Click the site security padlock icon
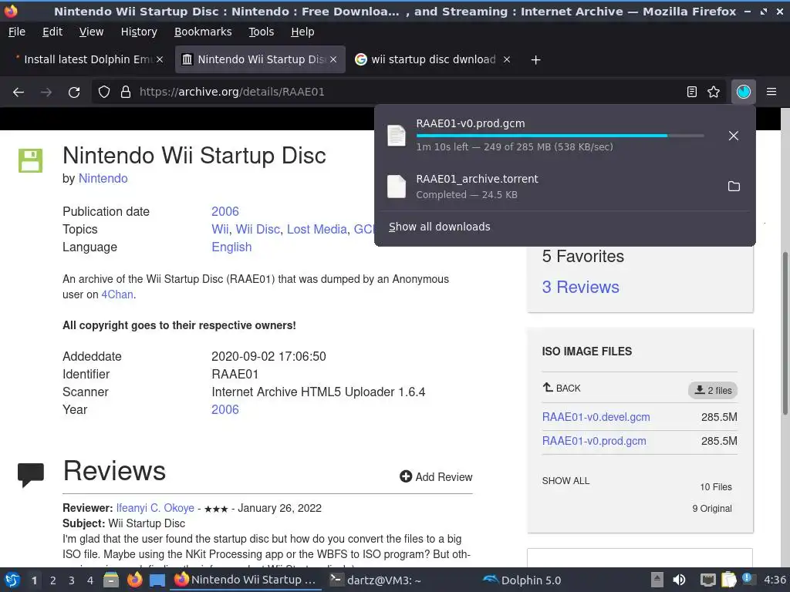The width and height of the screenshot is (790, 592). pyautogui.click(x=126, y=92)
